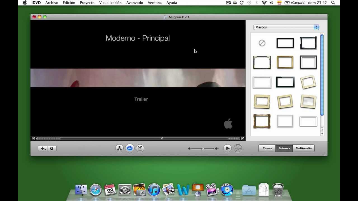
Task: Click the Time Machine menu bar icon
Action: coord(249,3)
